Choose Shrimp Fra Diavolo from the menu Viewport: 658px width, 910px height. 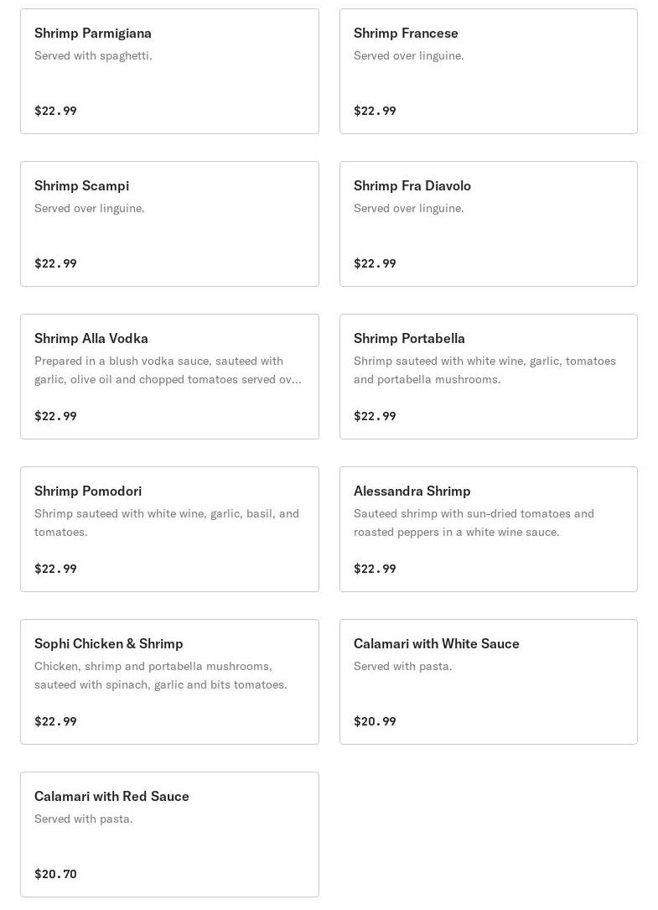pyautogui.click(x=412, y=186)
